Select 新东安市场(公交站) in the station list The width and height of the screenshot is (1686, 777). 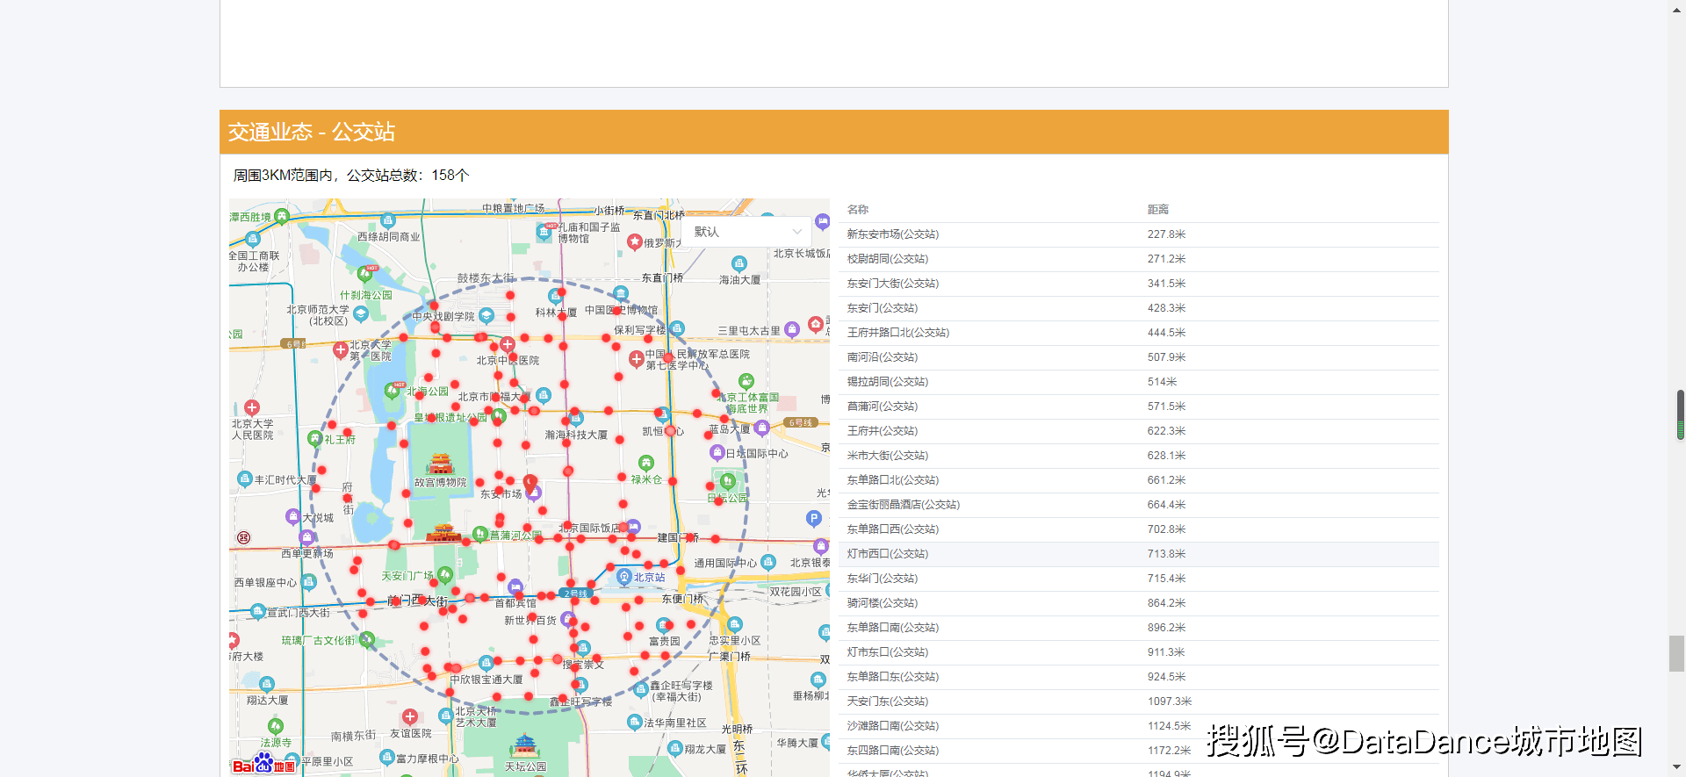[x=893, y=234]
